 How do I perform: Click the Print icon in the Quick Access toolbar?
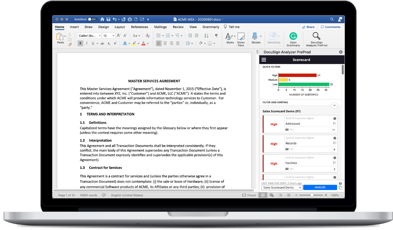(x=130, y=19)
